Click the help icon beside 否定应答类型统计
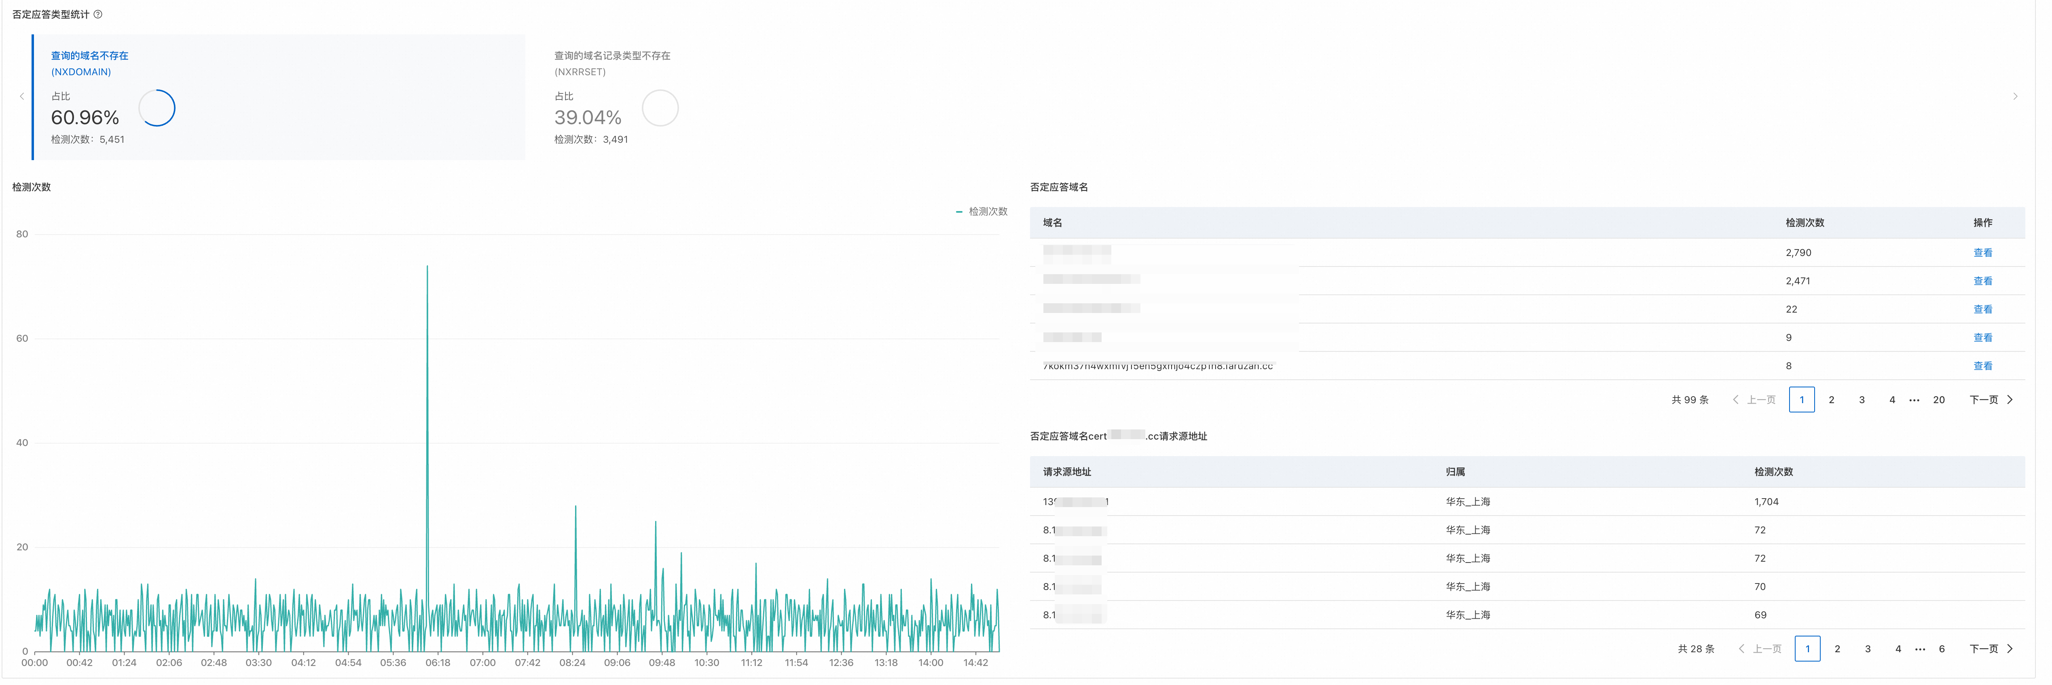Image resolution: width=2052 pixels, height=685 pixels. [x=98, y=14]
